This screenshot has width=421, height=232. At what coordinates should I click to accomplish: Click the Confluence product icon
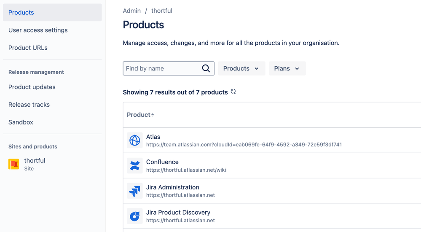click(x=134, y=166)
